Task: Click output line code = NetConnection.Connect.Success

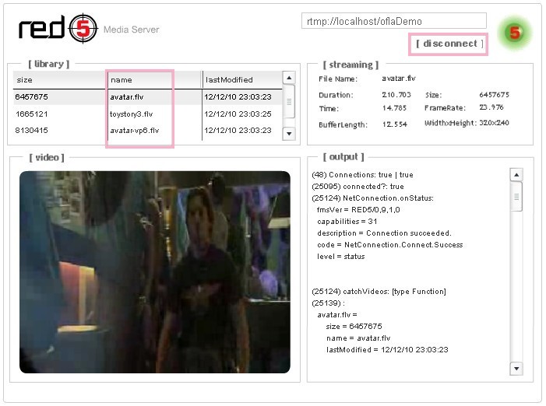Action: (390, 245)
